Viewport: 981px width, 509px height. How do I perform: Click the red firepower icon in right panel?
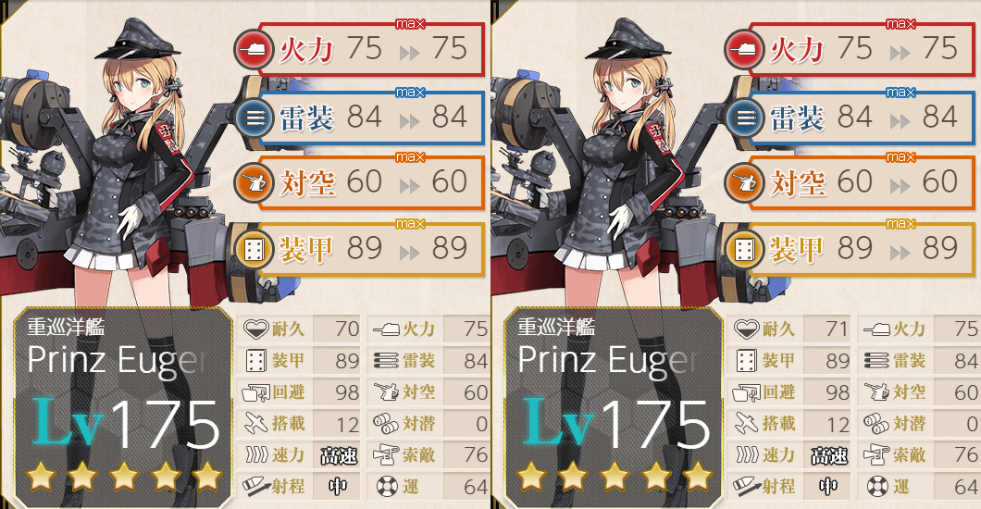[744, 50]
